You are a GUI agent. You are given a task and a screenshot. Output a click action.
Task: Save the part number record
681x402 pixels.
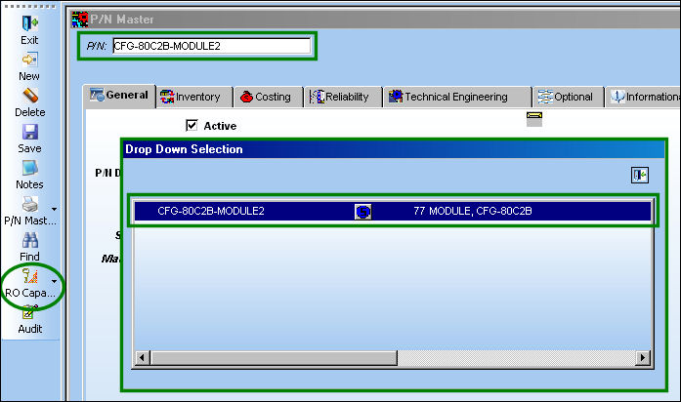tap(29, 132)
